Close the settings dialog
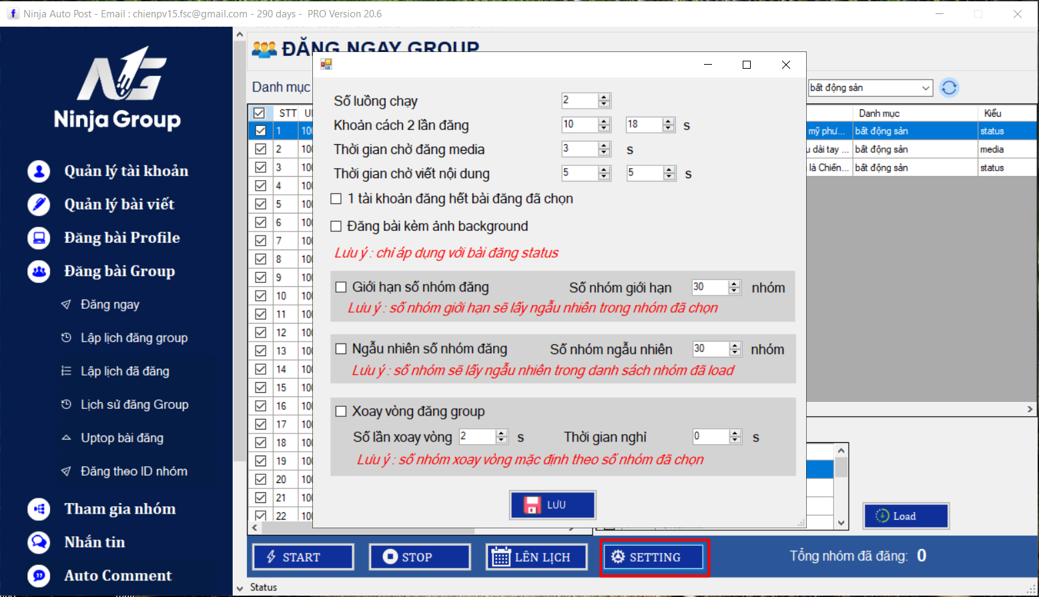1039x597 pixels. pos(786,65)
